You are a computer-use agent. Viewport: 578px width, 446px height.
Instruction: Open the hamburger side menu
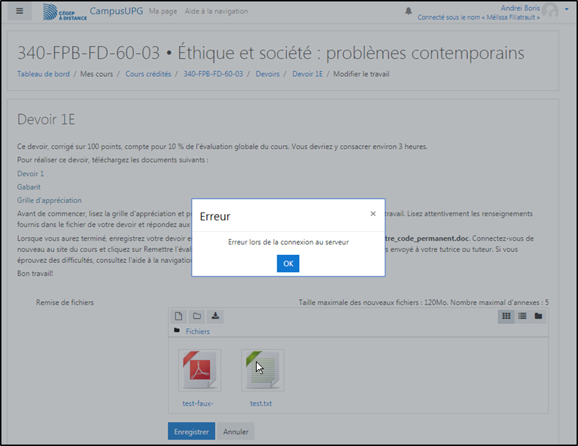pos(19,11)
